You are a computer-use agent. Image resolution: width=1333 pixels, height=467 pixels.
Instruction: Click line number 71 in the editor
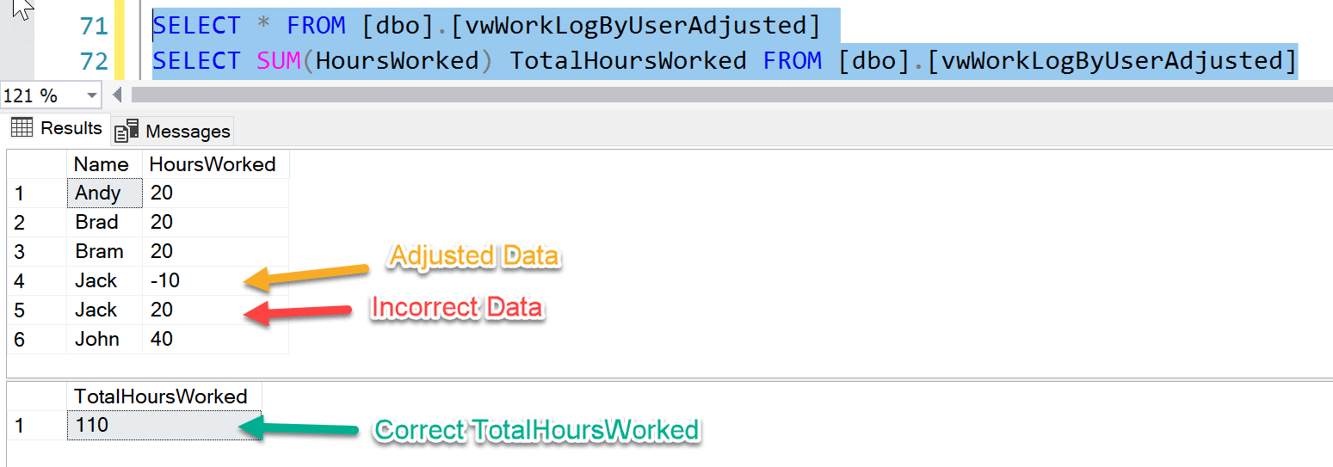point(93,26)
